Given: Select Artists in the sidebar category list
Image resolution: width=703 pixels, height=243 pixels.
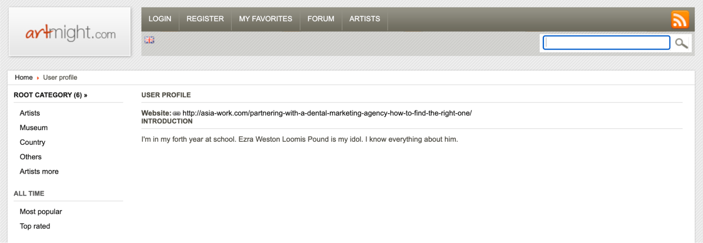Looking at the screenshot, I should [x=30, y=113].
